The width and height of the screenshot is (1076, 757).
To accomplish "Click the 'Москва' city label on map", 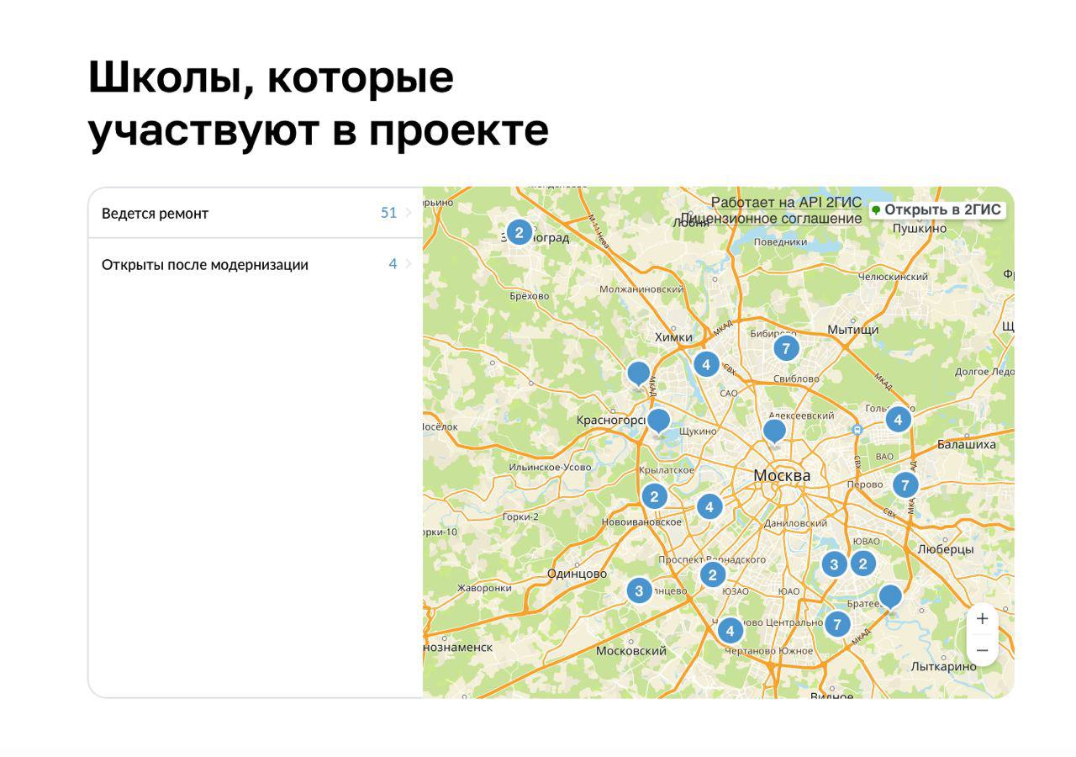I will [x=782, y=475].
